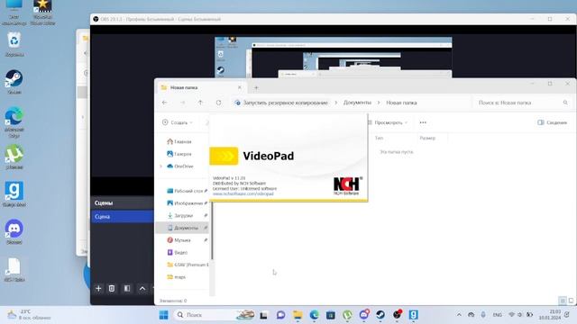577x324 pixels.
Task: Open scene filters in the OBS Scenes panel
Action: pyautogui.click(x=127, y=288)
